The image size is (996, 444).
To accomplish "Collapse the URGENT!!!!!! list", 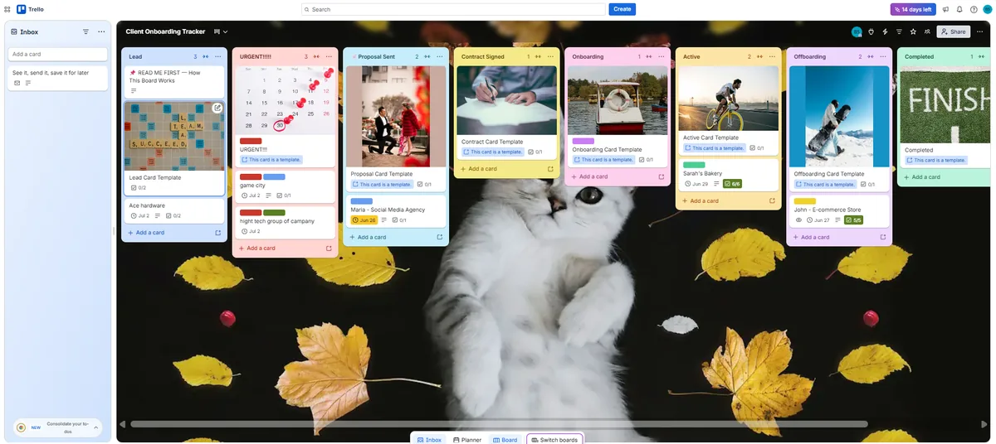I will point(316,56).
